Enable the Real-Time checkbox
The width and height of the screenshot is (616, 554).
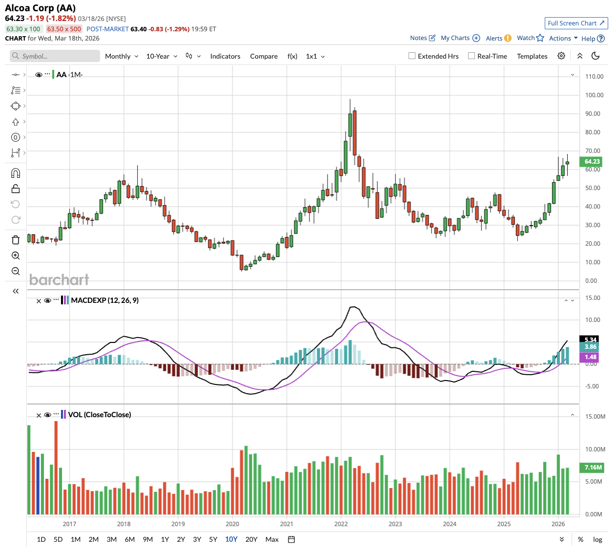click(x=472, y=56)
